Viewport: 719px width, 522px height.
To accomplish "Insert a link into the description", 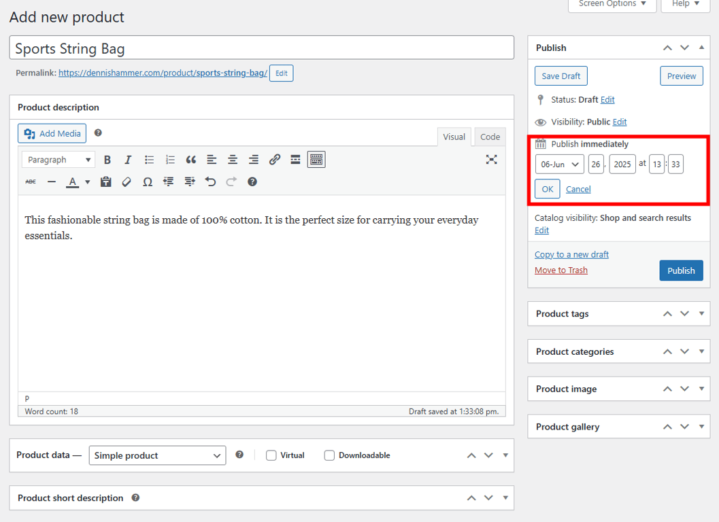I will [x=274, y=159].
